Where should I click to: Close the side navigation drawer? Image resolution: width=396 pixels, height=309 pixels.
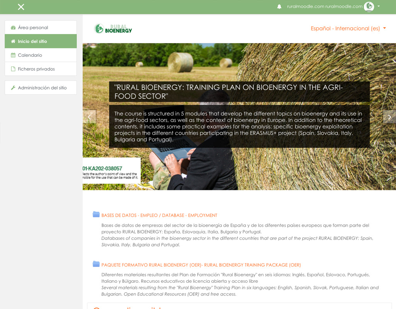[x=21, y=7]
